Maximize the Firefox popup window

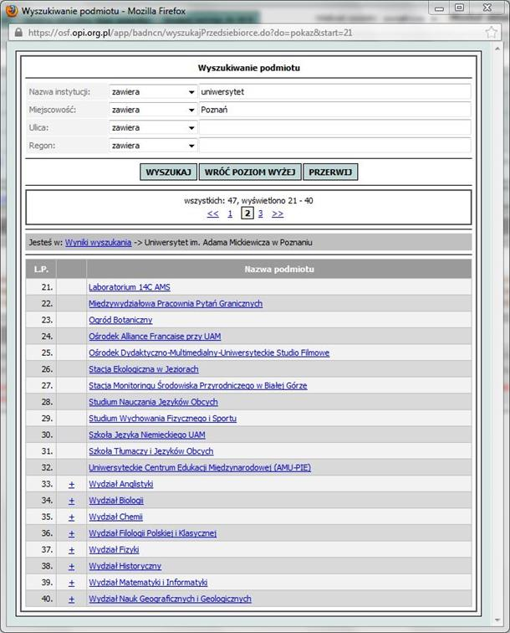coord(459,8)
